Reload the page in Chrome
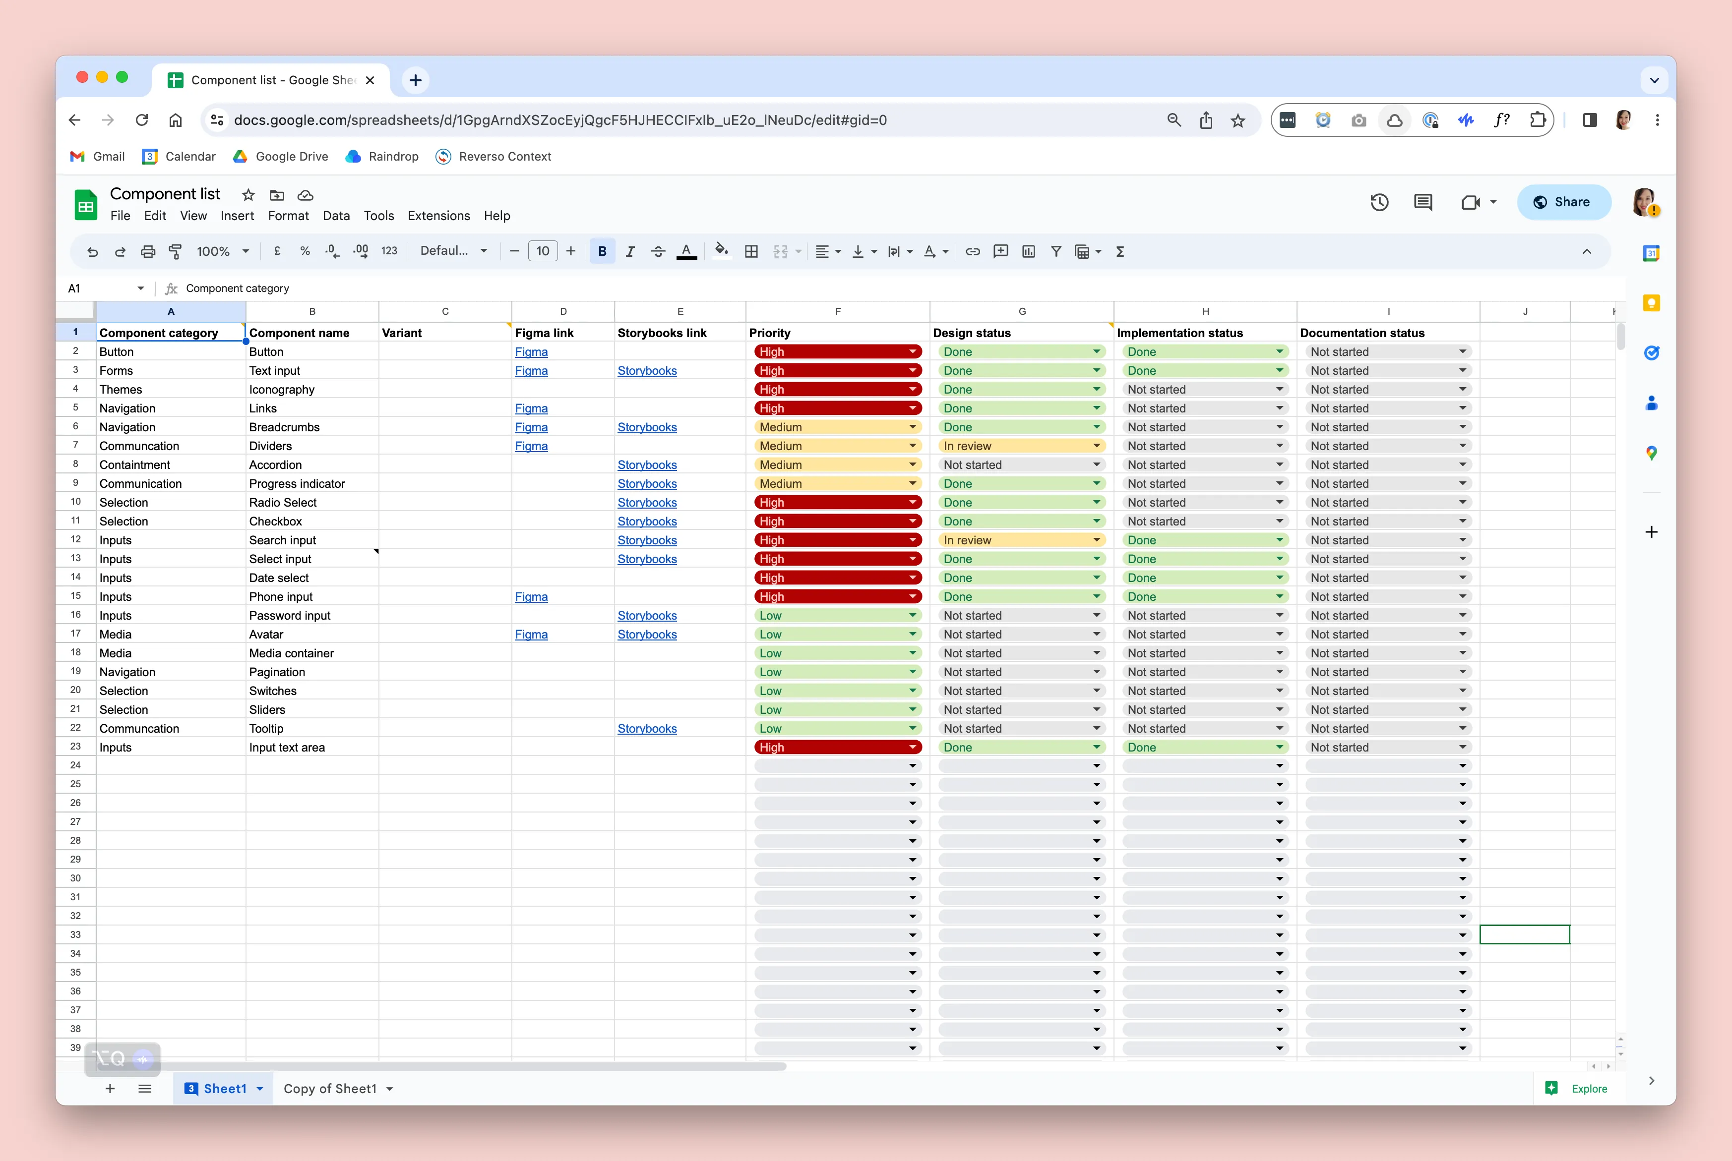 tap(142, 120)
